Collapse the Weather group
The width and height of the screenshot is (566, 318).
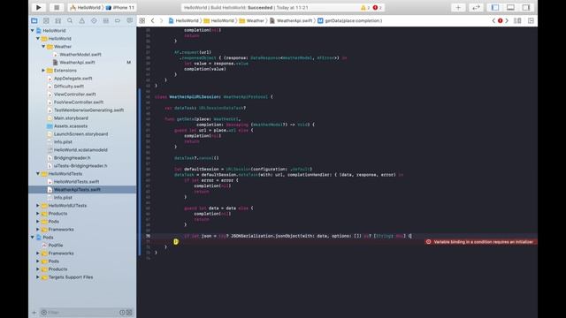pyautogui.click(x=43, y=47)
